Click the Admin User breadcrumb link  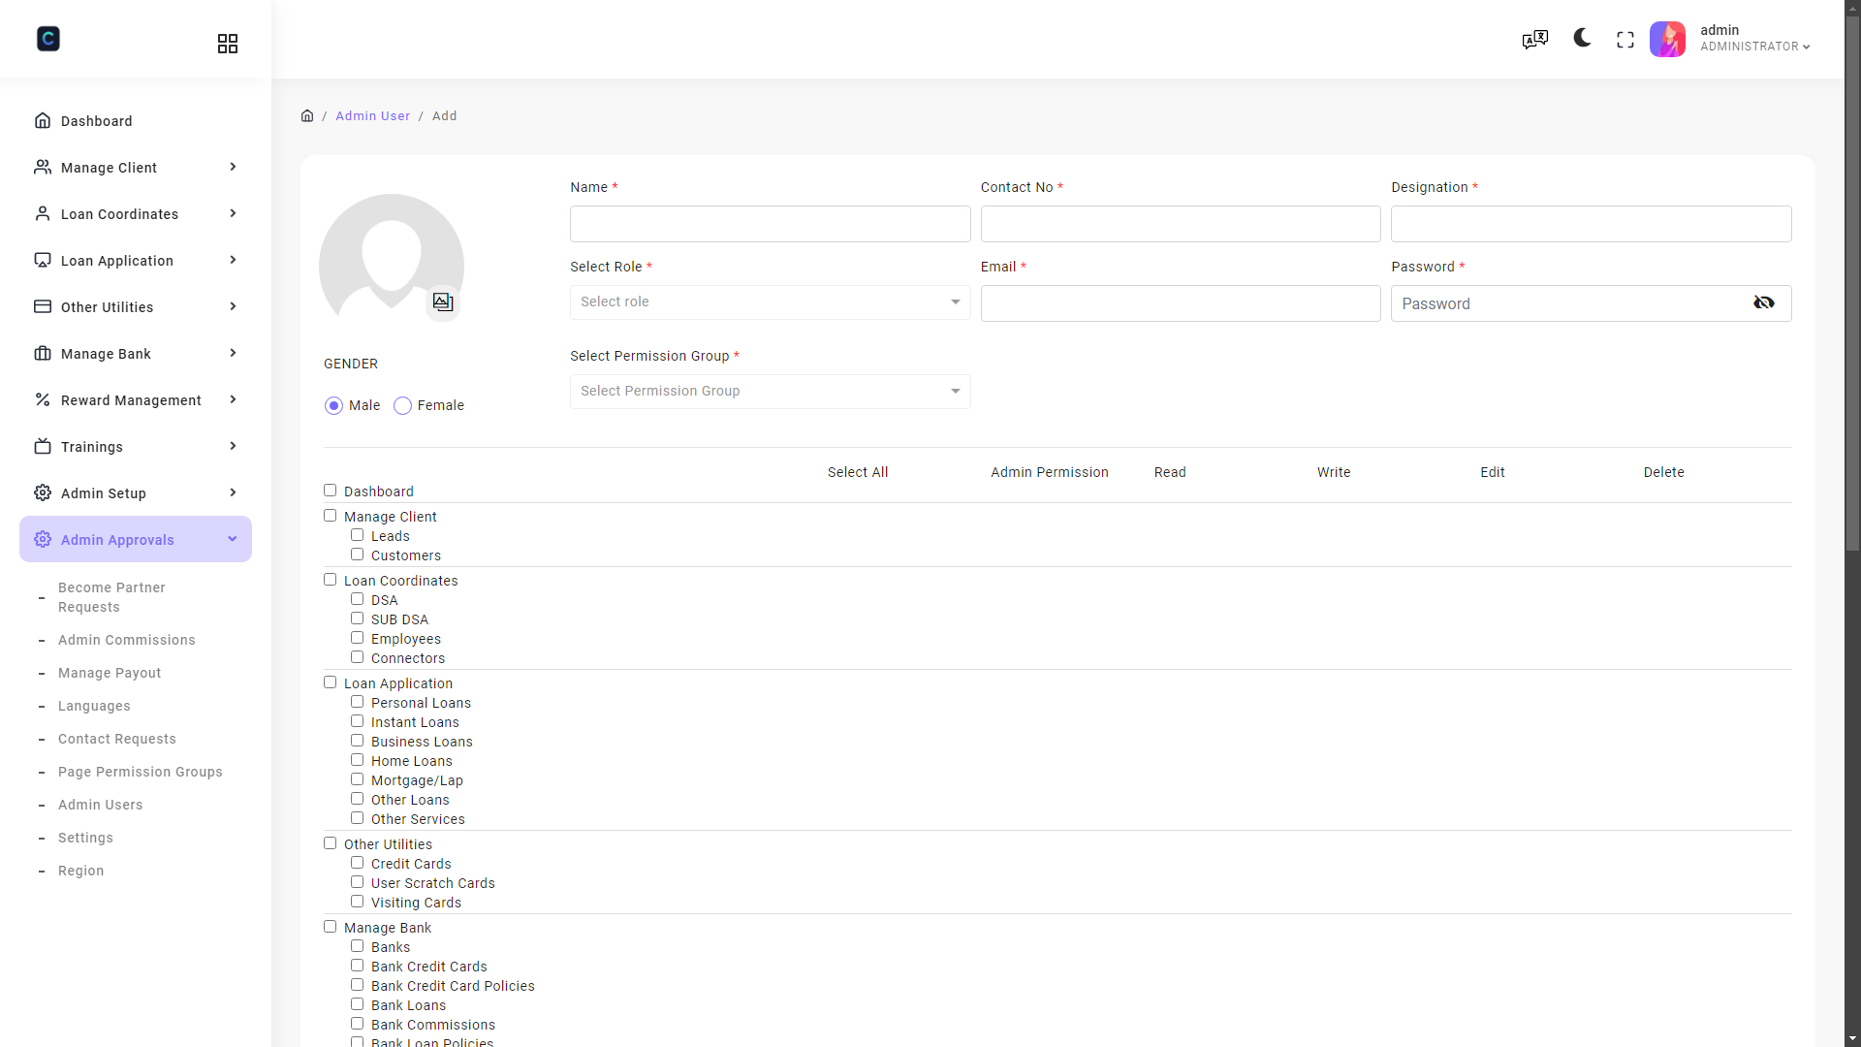point(372,115)
